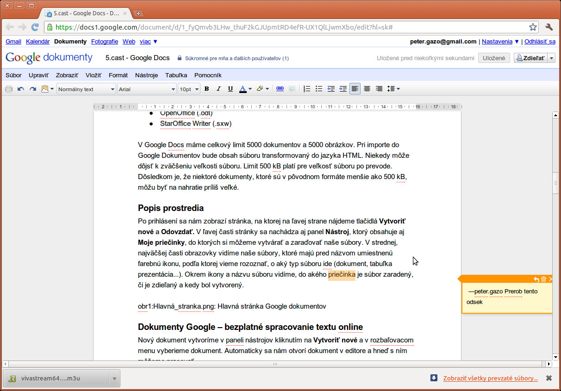Open a new browser tab
The height and width of the screenshot is (391, 561).
(138, 13)
